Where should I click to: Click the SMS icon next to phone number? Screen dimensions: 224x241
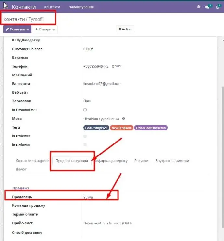point(116,66)
